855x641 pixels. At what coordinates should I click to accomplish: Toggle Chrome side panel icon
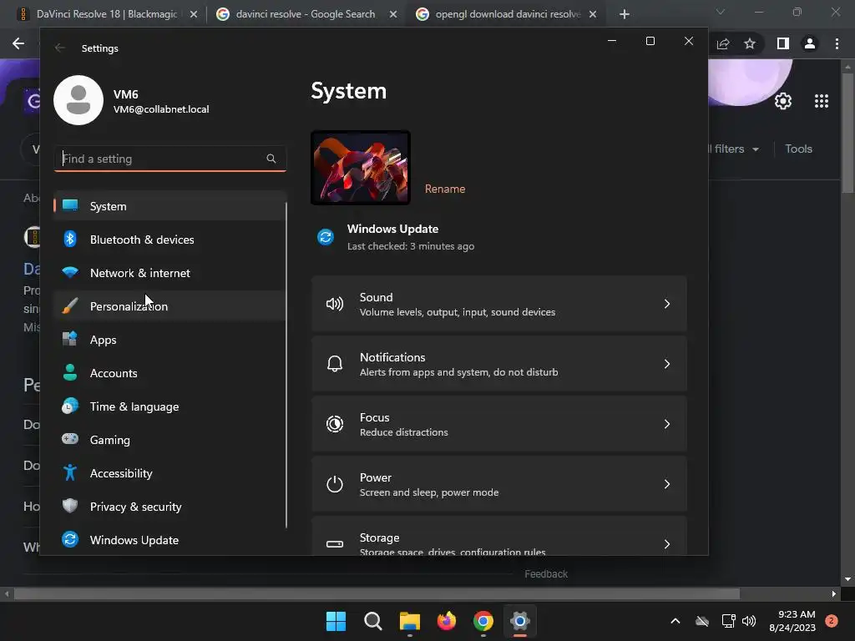pyautogui.click(x=783, y=43)
